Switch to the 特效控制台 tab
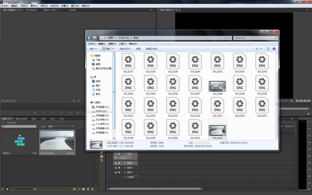 (x=31, y=10)
